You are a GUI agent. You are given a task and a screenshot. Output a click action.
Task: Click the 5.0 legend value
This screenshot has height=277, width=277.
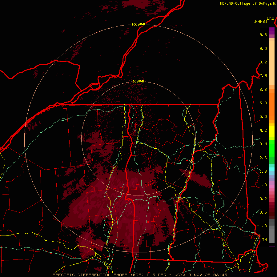(263, 117)
